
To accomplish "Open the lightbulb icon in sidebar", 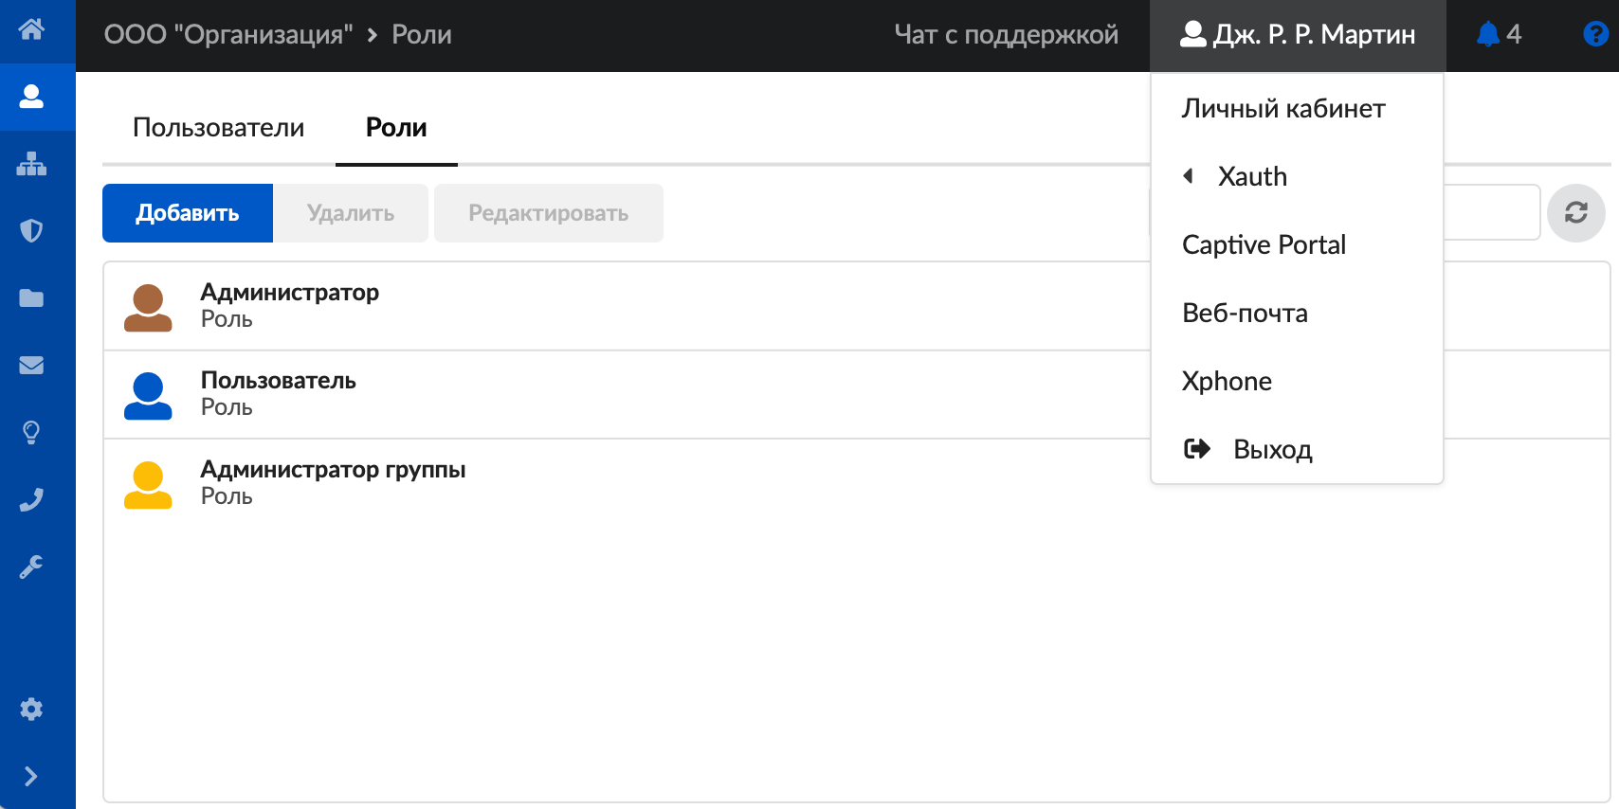I will click(31, 433).
